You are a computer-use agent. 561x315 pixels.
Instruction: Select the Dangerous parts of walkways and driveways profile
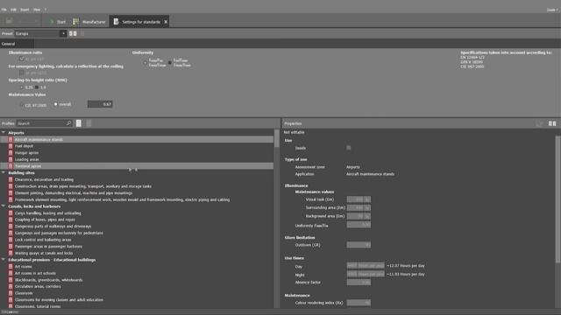(x=53, y=227)
